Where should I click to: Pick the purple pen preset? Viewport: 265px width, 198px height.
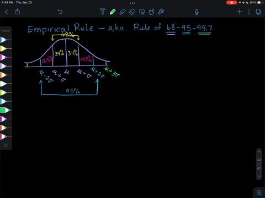point(6,119)
